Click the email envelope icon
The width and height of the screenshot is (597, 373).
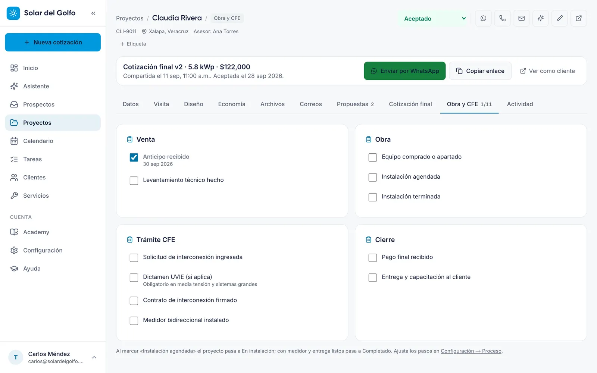coord(521,18)
